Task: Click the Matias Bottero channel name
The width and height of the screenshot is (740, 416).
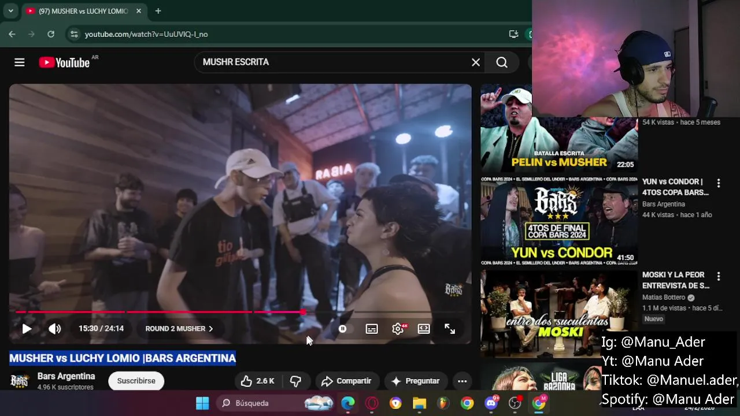Action: [x=664, y=298]
